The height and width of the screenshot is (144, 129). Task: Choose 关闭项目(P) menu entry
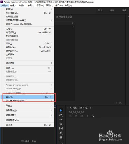click(x=27, y=33)
